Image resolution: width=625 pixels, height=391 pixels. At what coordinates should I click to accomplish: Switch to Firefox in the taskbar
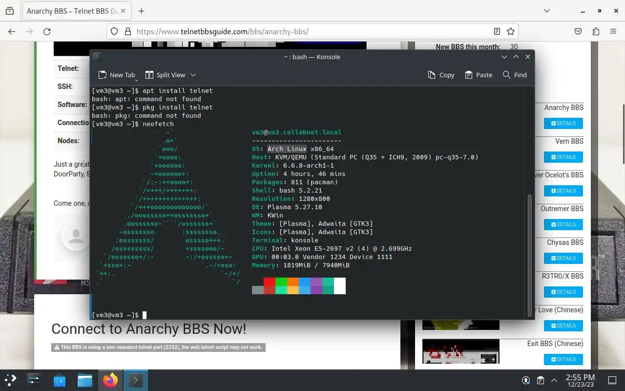[110, 380]
